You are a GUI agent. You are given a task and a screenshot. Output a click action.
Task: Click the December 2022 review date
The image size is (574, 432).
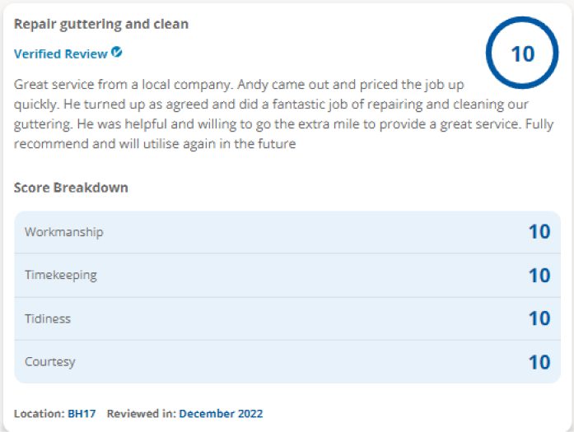(x=221, y=414)
